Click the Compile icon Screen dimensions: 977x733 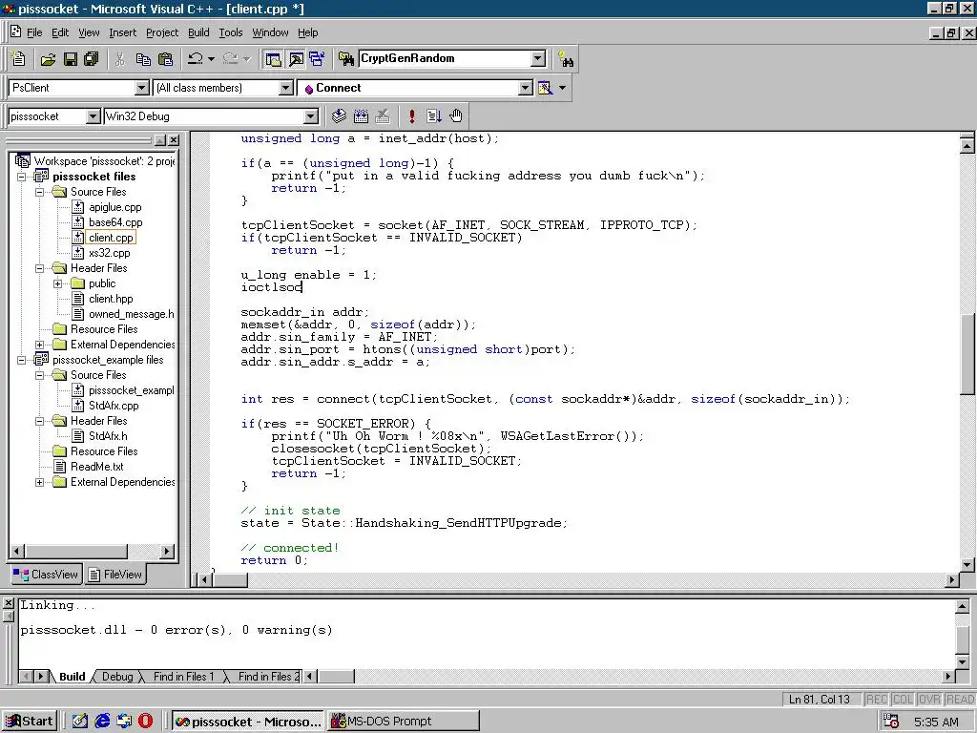[339, 115]
